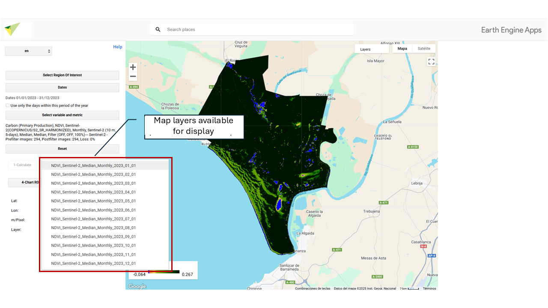Screen dimensions: 548x308
Task: Click the Google logo on map
Action: [x=137, y=286]
